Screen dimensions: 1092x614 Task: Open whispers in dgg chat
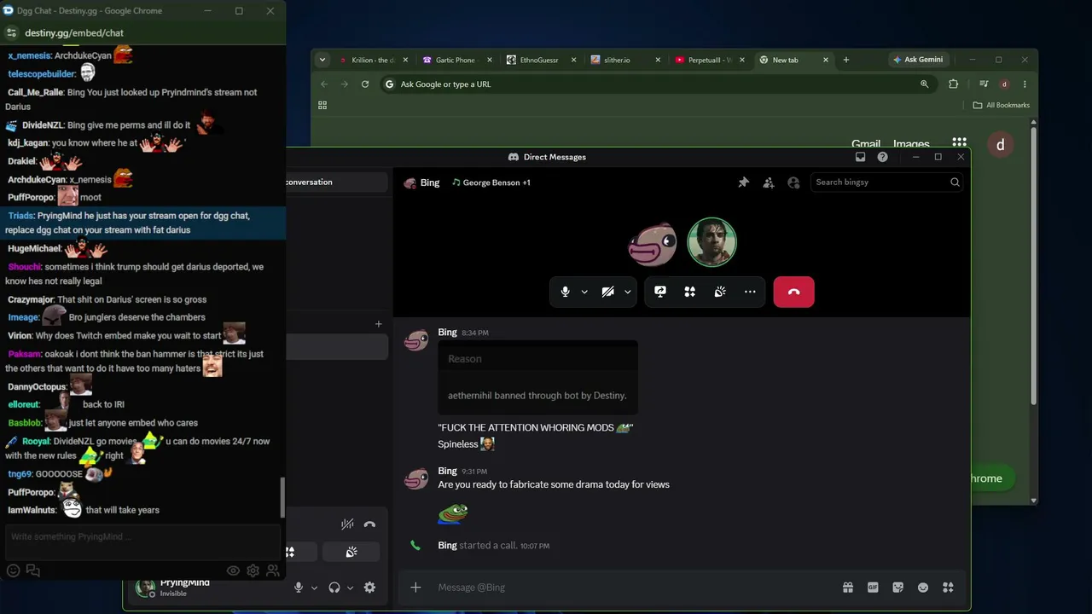click(x=33, y=571)
